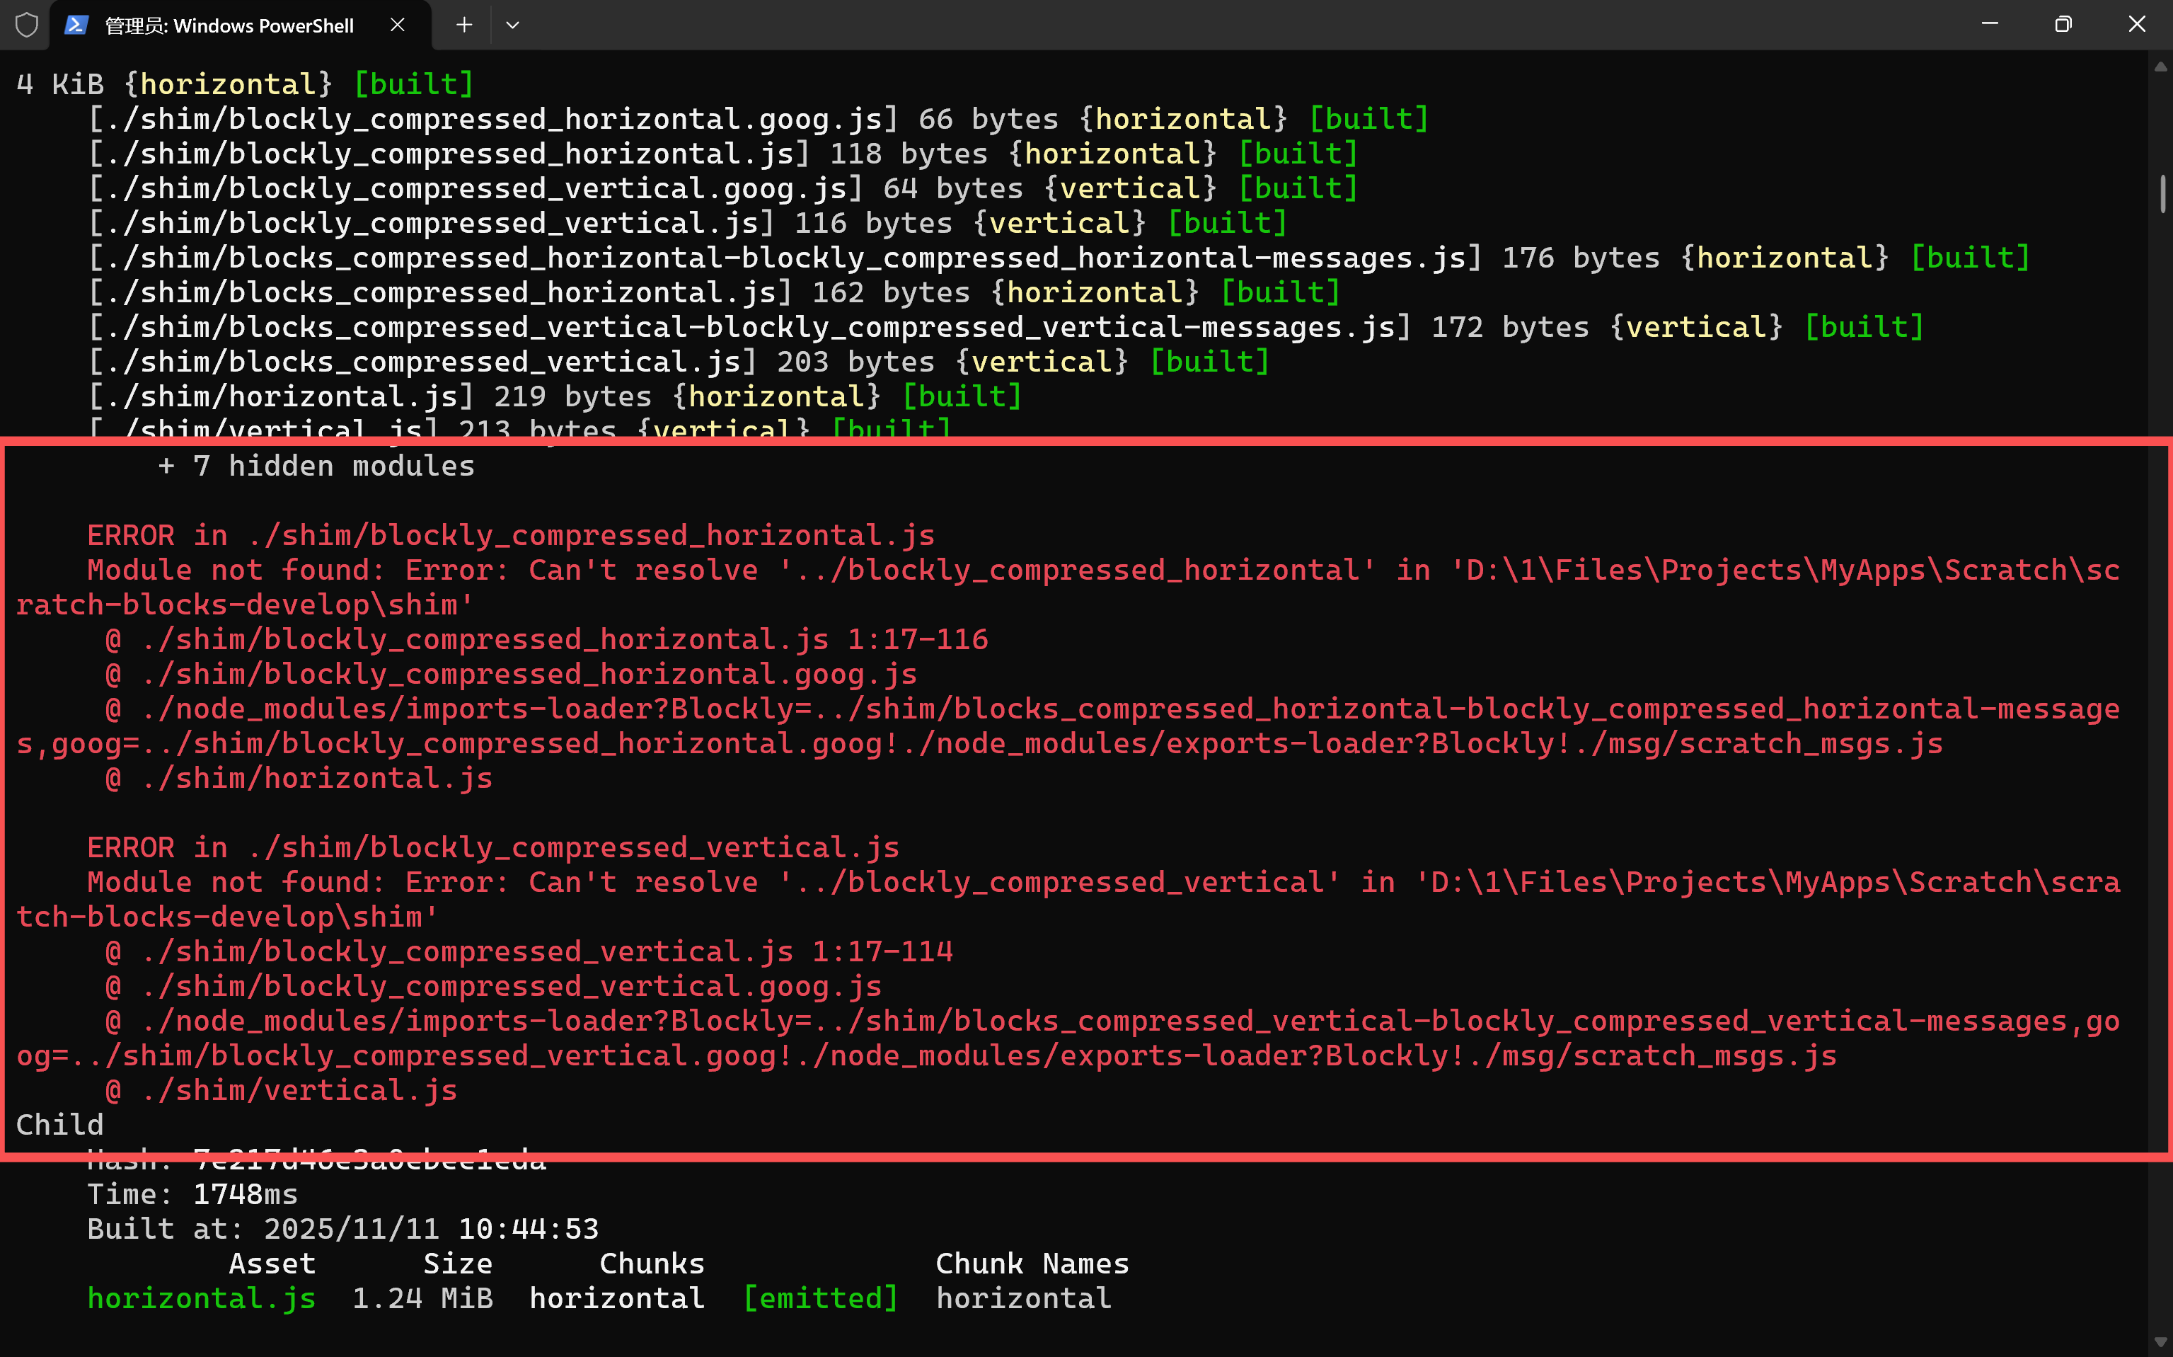
Task: Click the green horizontal.js asset name
Action: pos(201,1298)
